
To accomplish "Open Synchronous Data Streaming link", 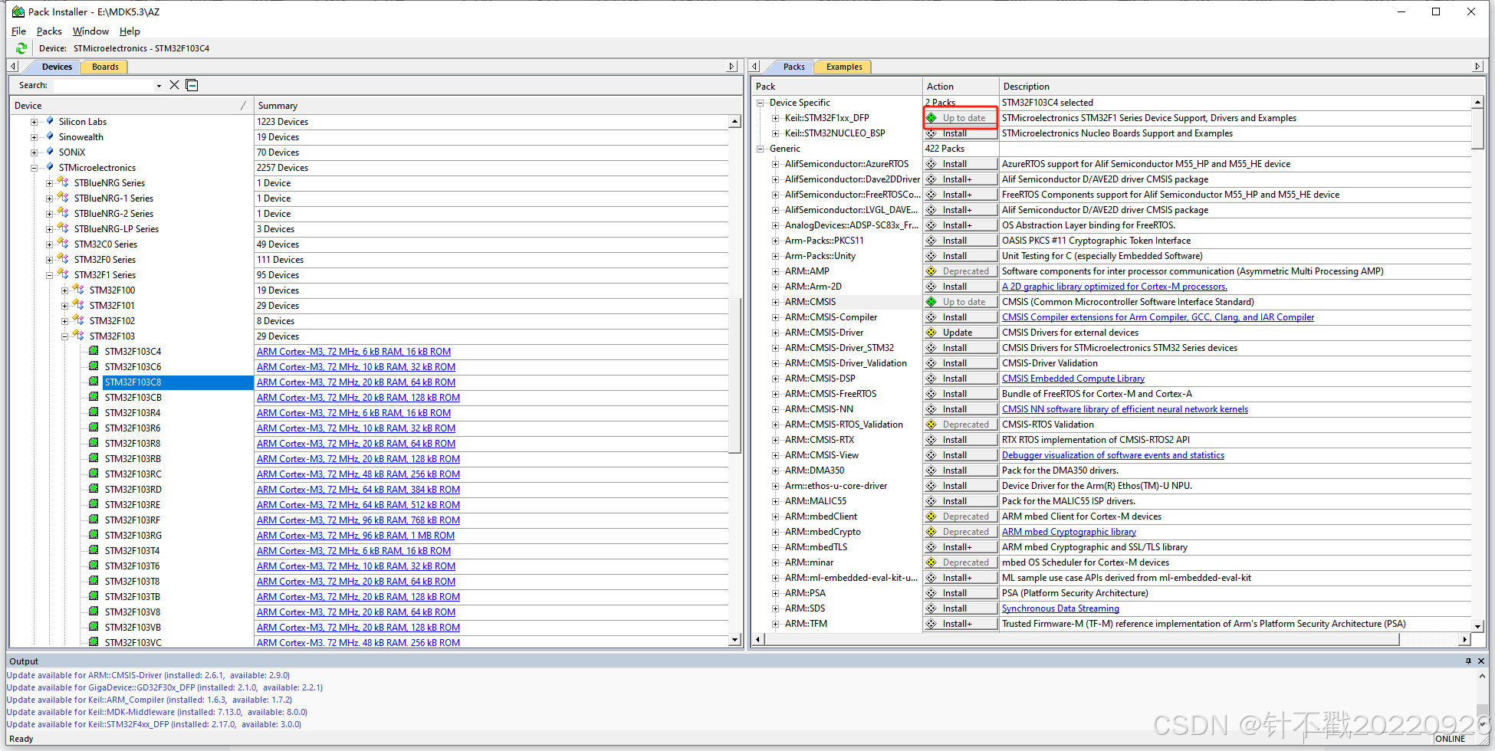I will (x=1060, y=608).
